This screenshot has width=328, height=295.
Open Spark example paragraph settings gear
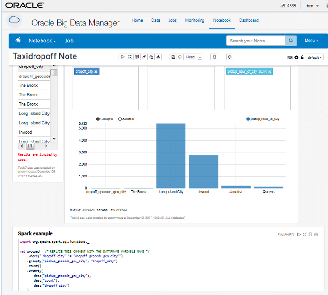pos(316,234)
